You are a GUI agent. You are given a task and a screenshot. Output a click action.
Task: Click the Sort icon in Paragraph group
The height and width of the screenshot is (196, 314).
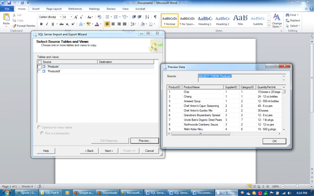tap(147, 17)
